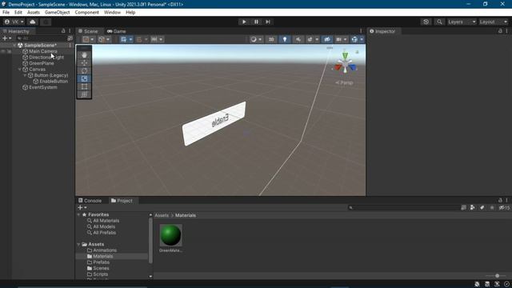Collapse the Button (Legacy) object
Image resolution: width=512 pixels, height=288 pixels.
tap(25, 75)
